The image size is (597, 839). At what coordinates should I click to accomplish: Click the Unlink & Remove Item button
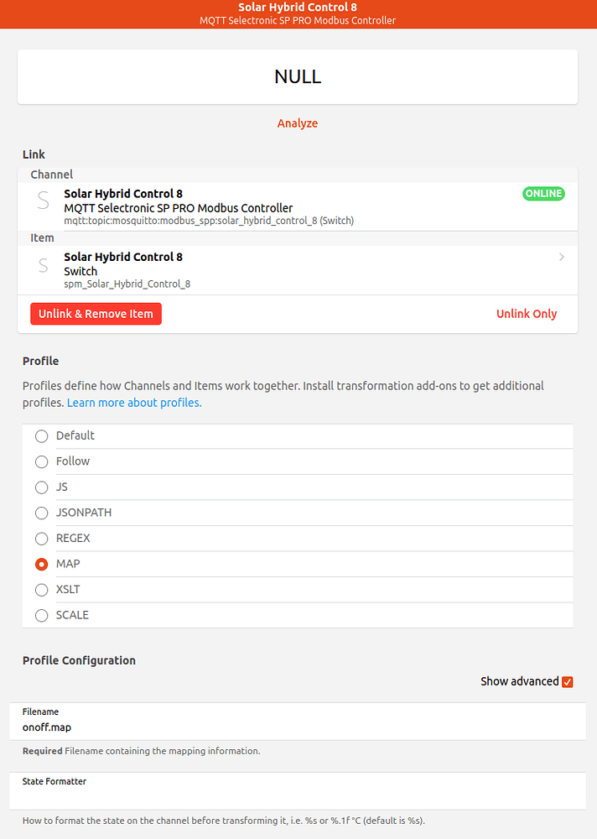click(x=96, y=313)
